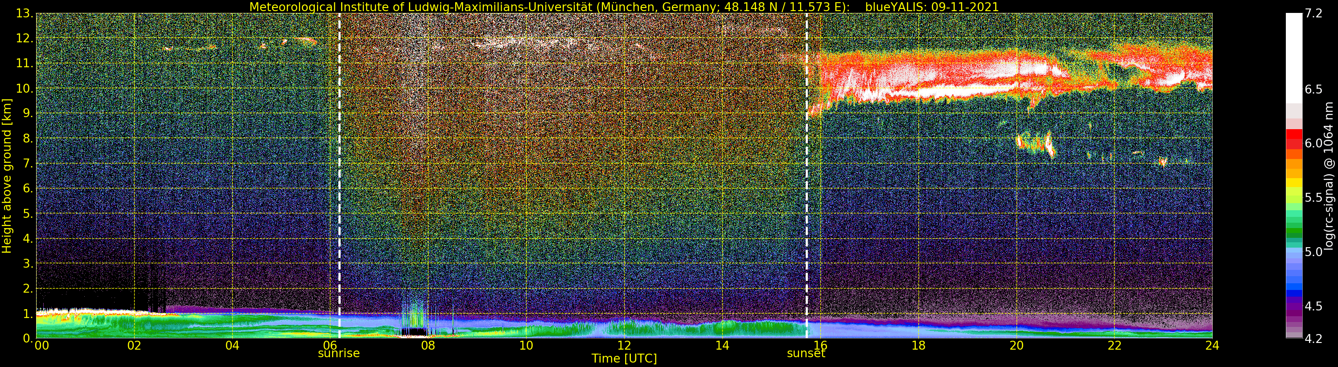Click the colorbar tick value 5.0
The width and height of the screenshot is (1338, 367).
tap(1313, 252)
